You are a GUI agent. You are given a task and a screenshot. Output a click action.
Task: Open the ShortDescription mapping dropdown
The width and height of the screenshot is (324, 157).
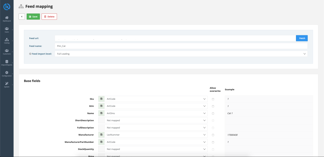[x=156, y=120]
